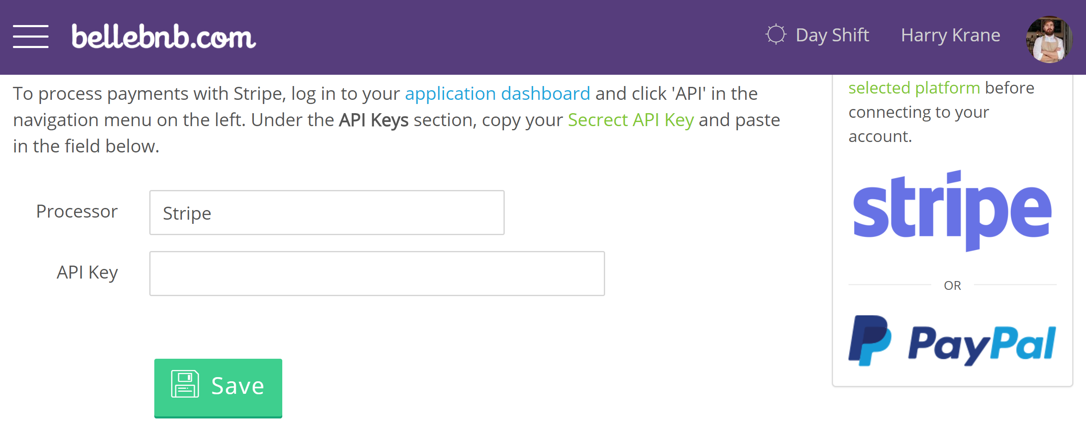This screenshot has height=436, width=1086.
Task: Click the bellebnb.com logo
Action: (x=164, y=36)
